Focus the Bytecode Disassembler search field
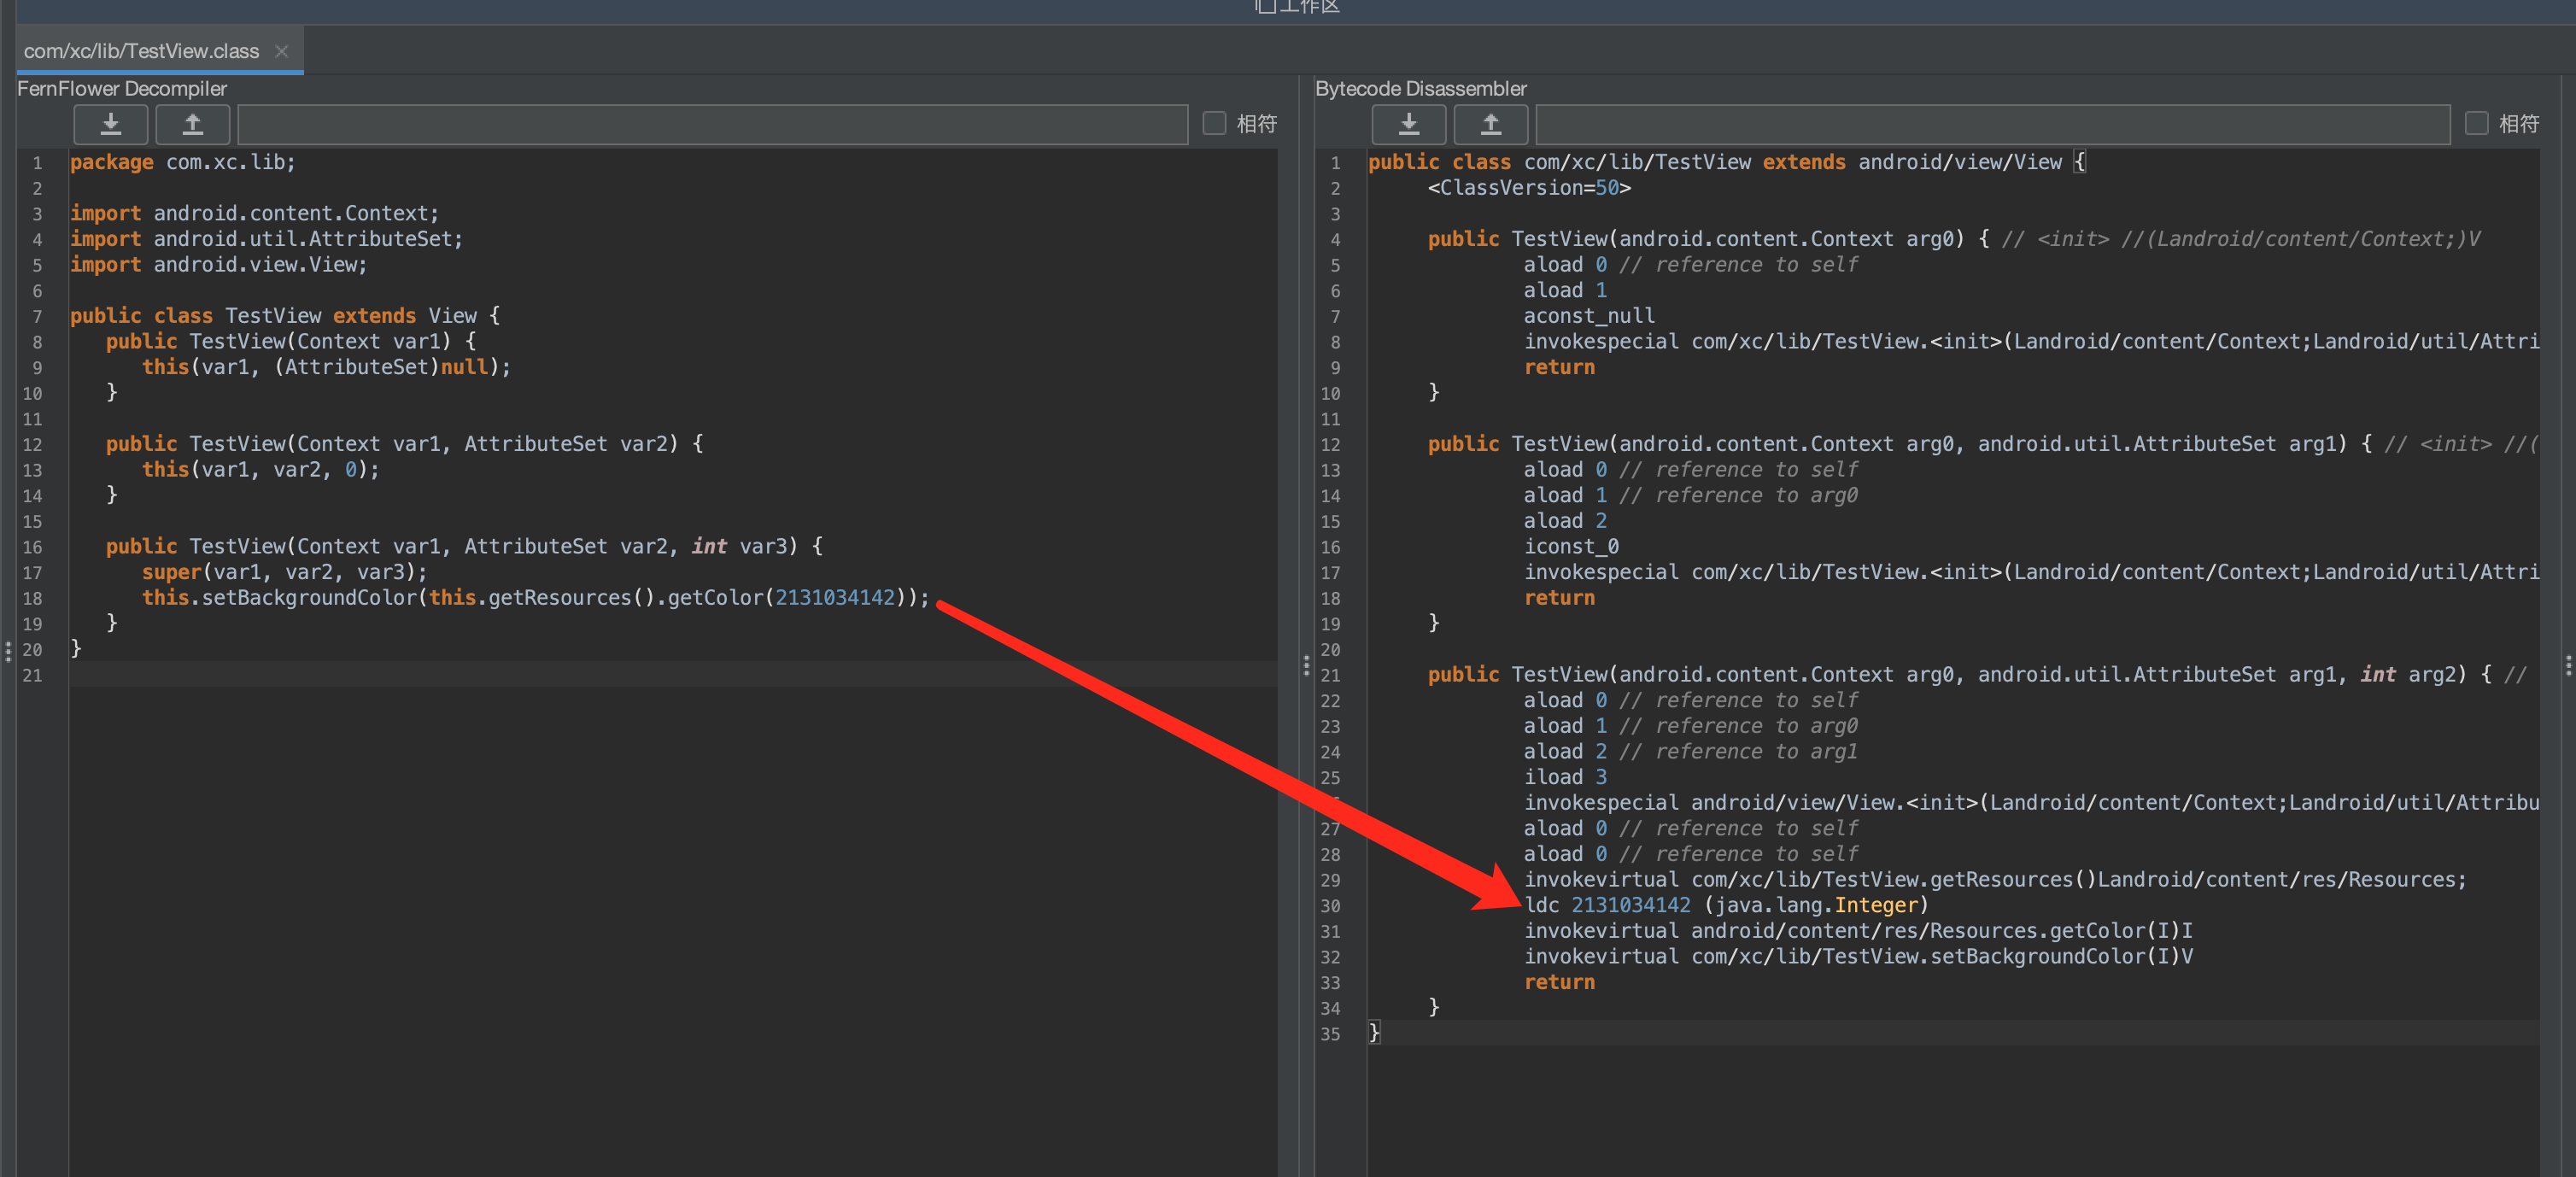Image resolution: width=2576 pixels, height=1177 pixels. pos(1992,124)
